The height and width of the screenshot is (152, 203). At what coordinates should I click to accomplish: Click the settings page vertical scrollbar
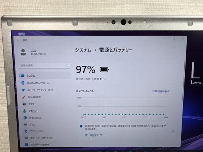click(184, 80)
